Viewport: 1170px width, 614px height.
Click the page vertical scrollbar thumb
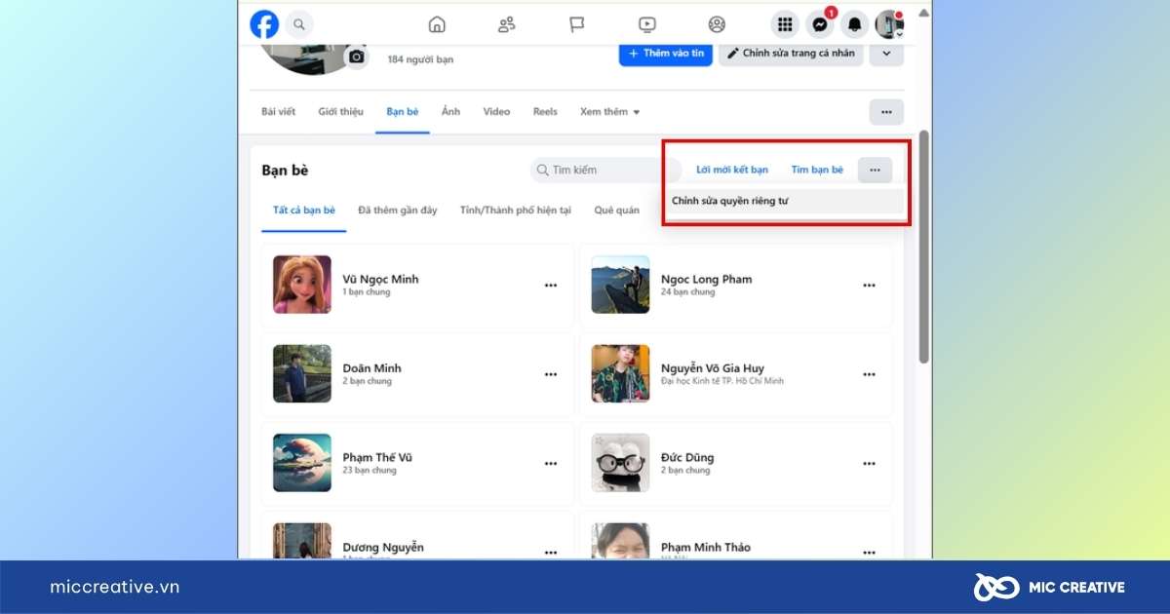click(924, 246)
